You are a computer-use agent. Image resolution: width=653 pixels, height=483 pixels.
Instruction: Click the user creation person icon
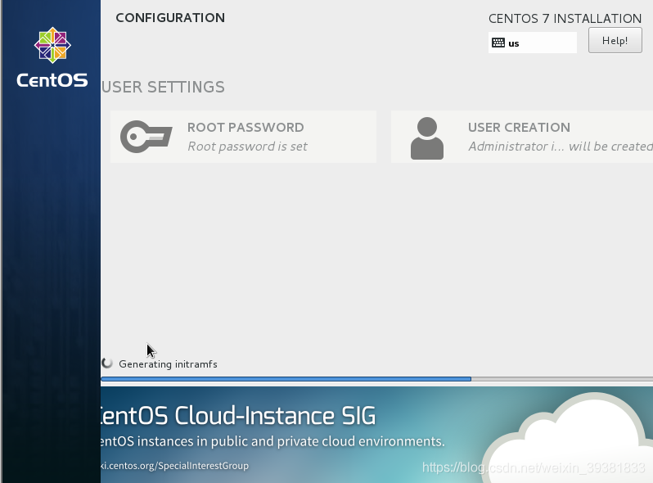point(427,138)
